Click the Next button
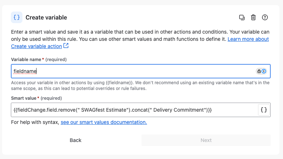283x159 pixels. click(206, 140)
